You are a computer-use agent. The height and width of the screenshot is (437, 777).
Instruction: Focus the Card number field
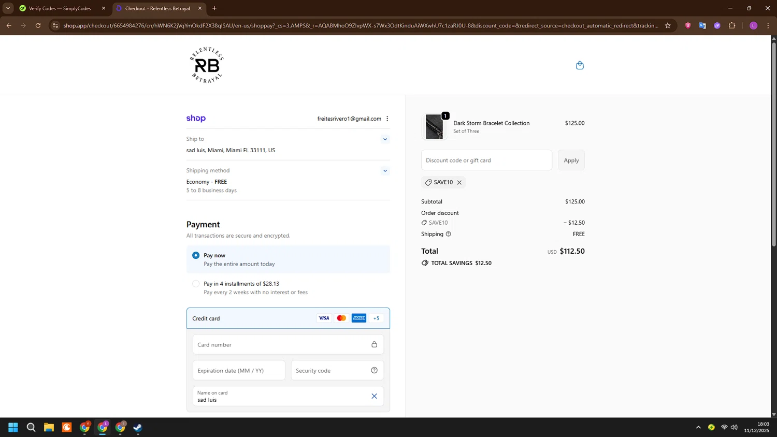[288, 344]
